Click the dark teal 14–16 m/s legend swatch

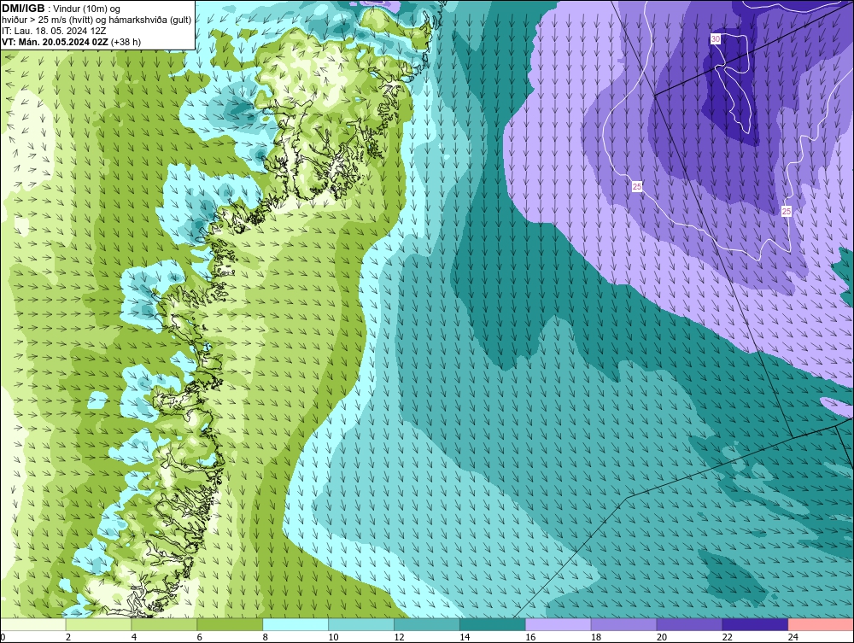point(493,624)
